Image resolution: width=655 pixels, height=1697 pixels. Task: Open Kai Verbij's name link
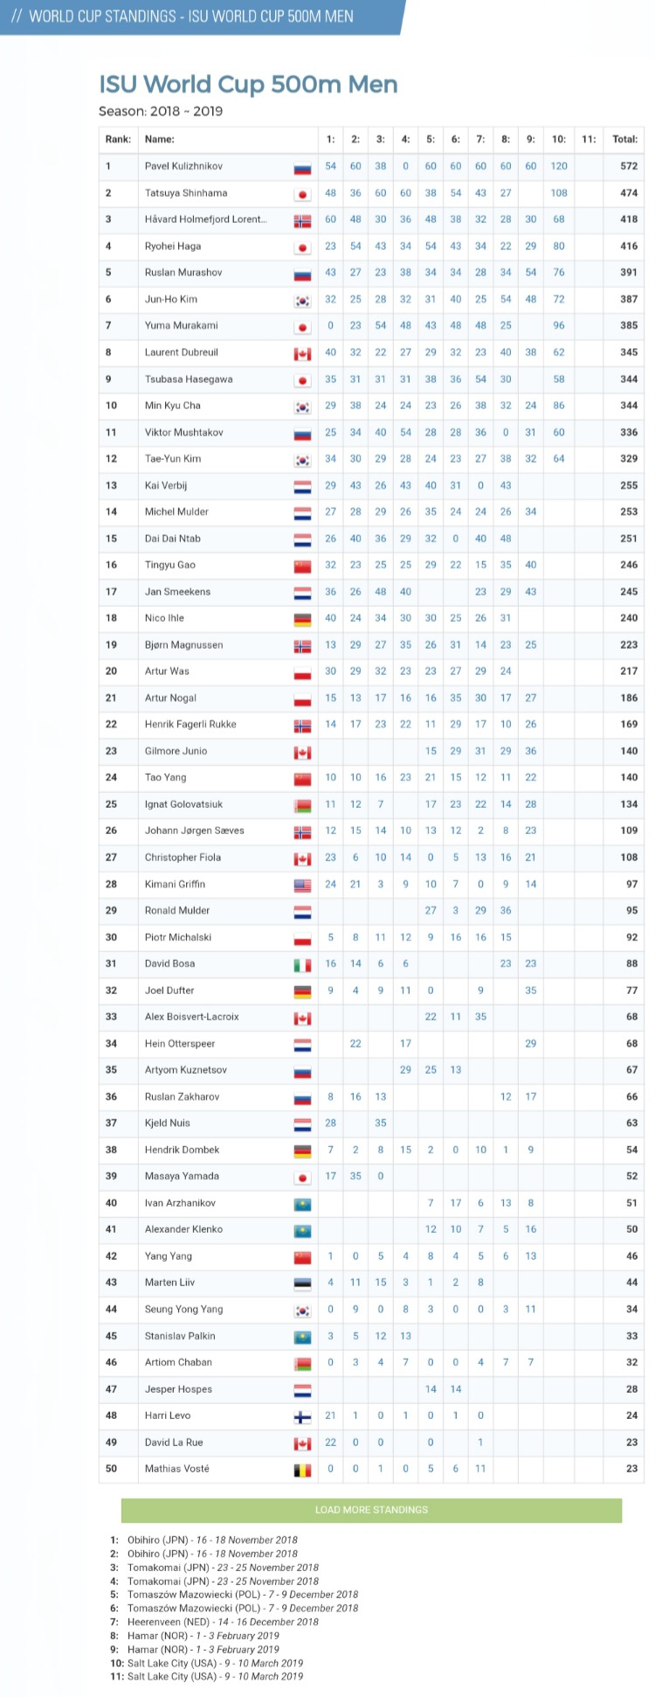(166, 485)
